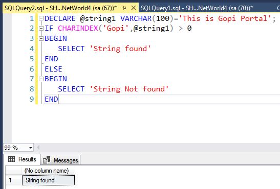
Task: Close the SQLQuery2.sql tab
Action: point(134,8)
